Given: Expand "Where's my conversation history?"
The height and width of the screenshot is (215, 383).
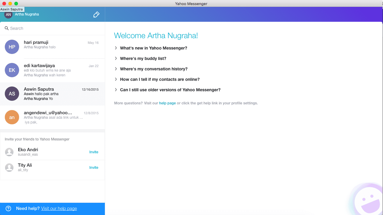Looking at the screenshot, I should click(x=154, y=69).
